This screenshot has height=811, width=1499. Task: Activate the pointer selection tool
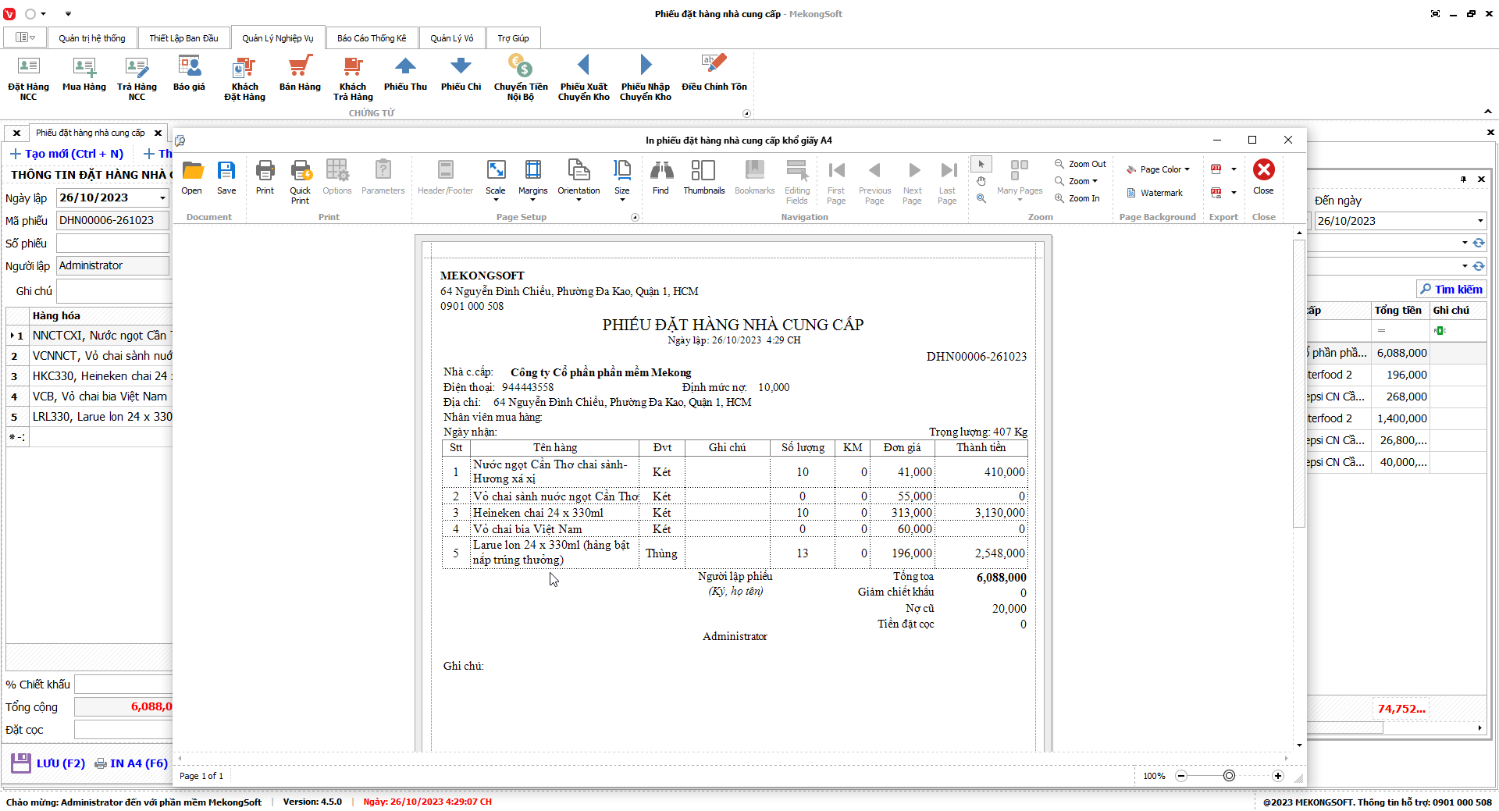click(x=981, y=164)
